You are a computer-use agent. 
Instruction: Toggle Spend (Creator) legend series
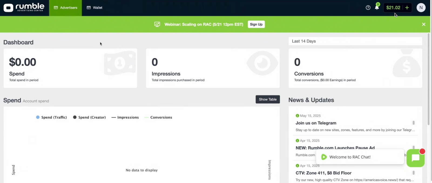tap(89, 117)
